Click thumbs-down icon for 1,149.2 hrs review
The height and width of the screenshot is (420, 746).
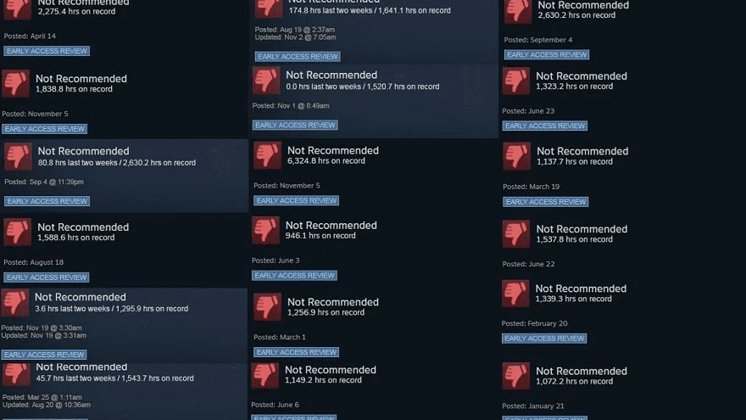coord(265,375)
